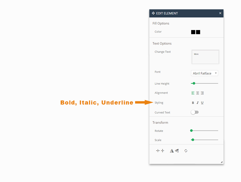Open the Abril Fatface font dropdown
The image size is (241, 182).
coord(205,73)
